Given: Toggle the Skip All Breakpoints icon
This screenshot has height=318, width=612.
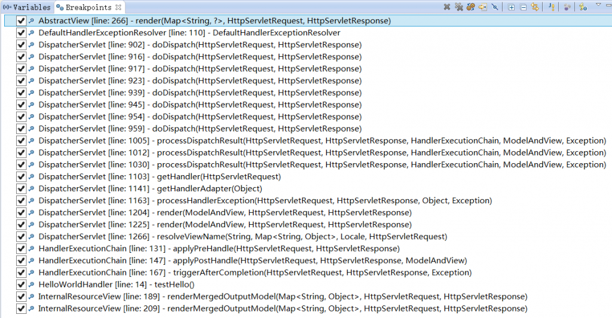Looking at the screenshot, I should pyautogui.click(x=494, y=7).
